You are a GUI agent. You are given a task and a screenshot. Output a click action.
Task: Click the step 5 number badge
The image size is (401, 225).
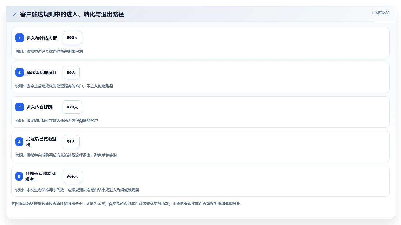click(x=19, y=176)
